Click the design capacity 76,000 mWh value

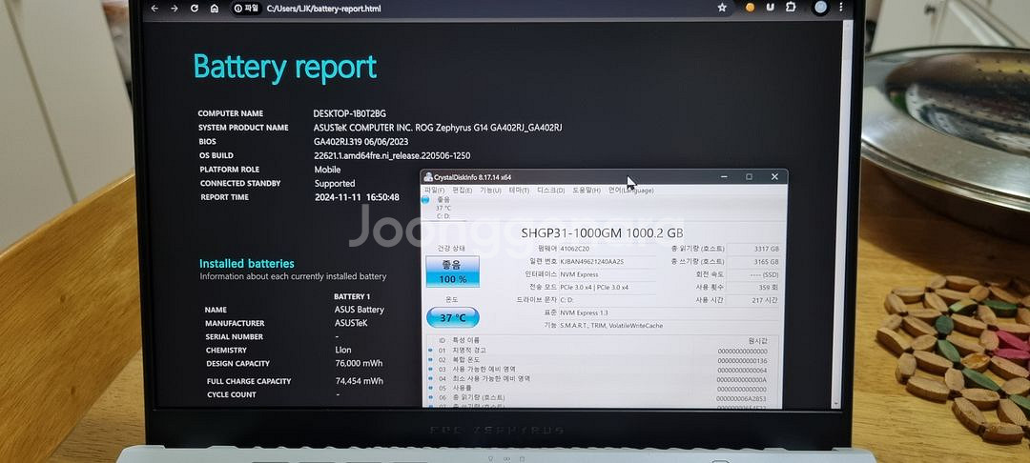[x=359, y=363]
